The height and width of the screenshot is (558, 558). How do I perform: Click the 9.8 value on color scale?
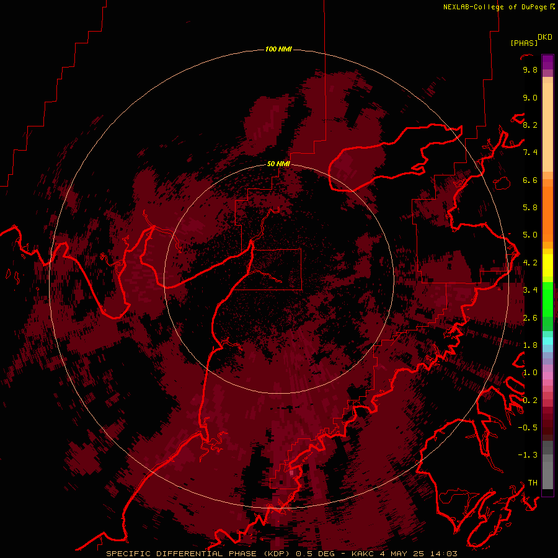[x=530, y=70]
